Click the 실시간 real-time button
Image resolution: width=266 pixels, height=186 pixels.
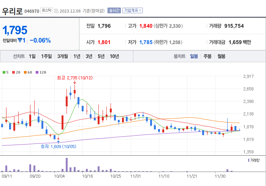tap(114, 11)
